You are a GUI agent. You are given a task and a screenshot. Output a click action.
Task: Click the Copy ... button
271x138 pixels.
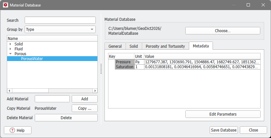coord(84,108)
